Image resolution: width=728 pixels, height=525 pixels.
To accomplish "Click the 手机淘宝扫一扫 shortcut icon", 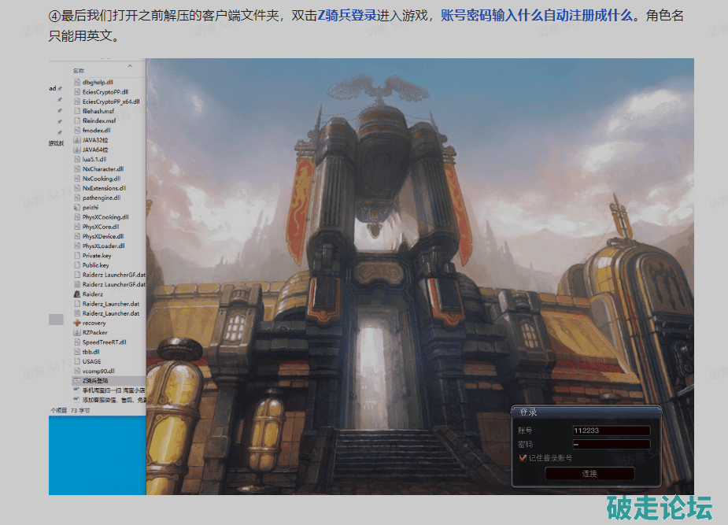I will point(77,390).
